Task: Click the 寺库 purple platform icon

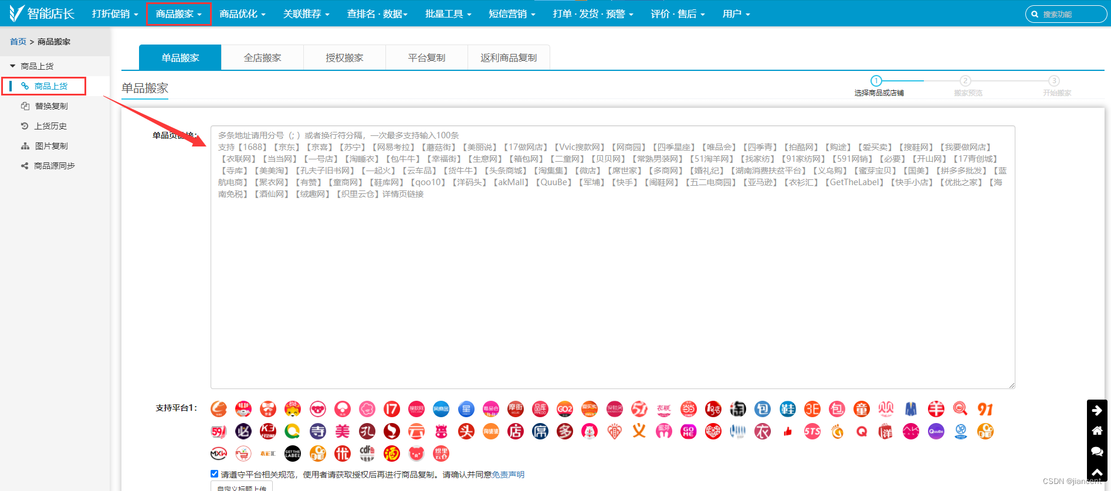Action: [x=318, y=432]
